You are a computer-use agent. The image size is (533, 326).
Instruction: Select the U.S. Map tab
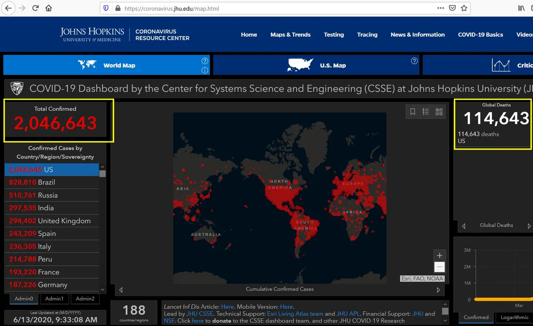pos(316,65)
